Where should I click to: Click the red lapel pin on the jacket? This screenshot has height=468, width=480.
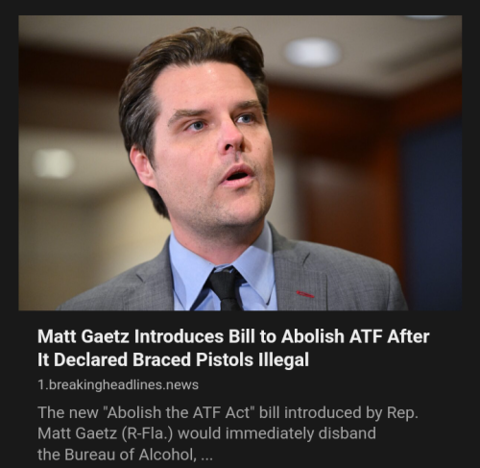pos(305,294)
